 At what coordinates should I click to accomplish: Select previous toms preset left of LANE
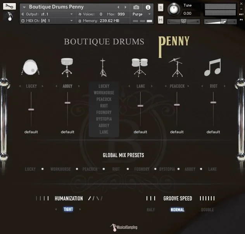point(129,86)
